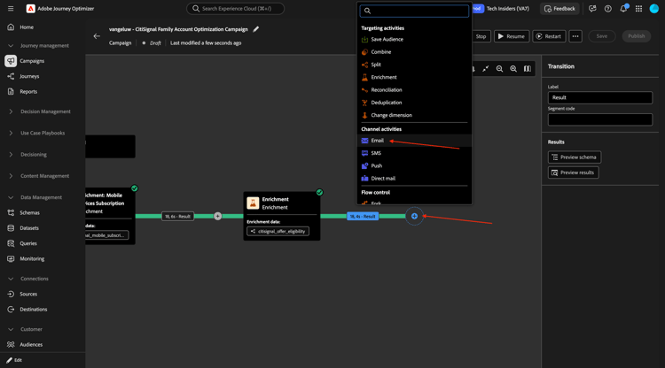Image resolution: width=665 pixels, height=368 pixels.
Task: Go to Journeys in sidebar
Action: tap(29, 76)
